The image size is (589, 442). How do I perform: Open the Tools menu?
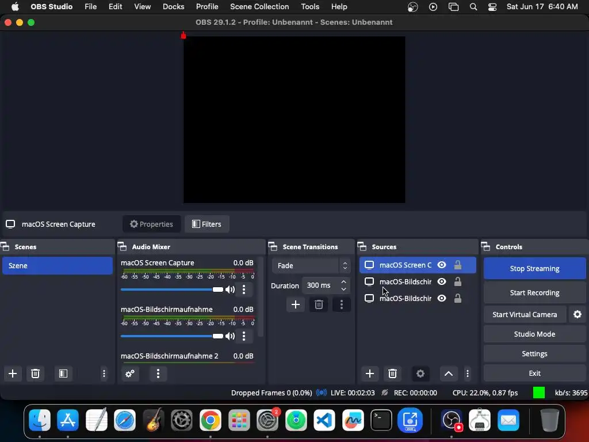pyautogui.click(x=310, y=7)
